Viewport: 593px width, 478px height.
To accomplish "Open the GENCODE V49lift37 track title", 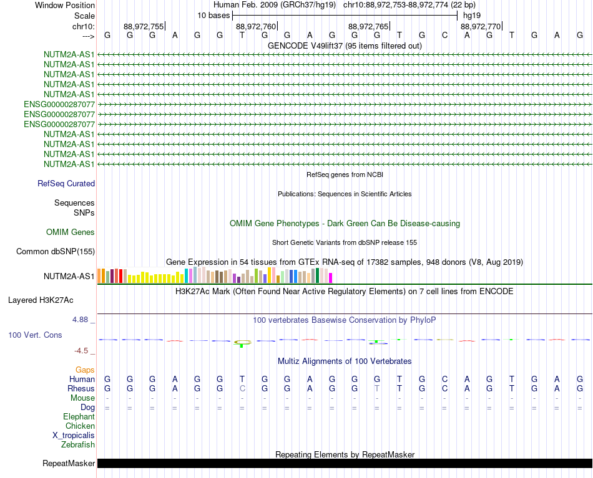I will click(345, 45).
